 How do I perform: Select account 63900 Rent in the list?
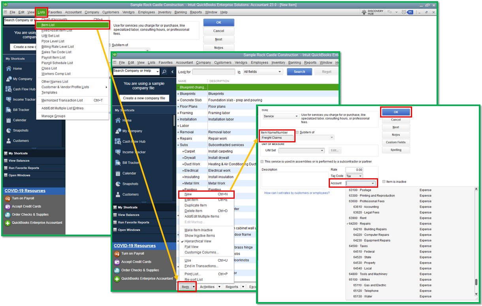tap(410, 218)
